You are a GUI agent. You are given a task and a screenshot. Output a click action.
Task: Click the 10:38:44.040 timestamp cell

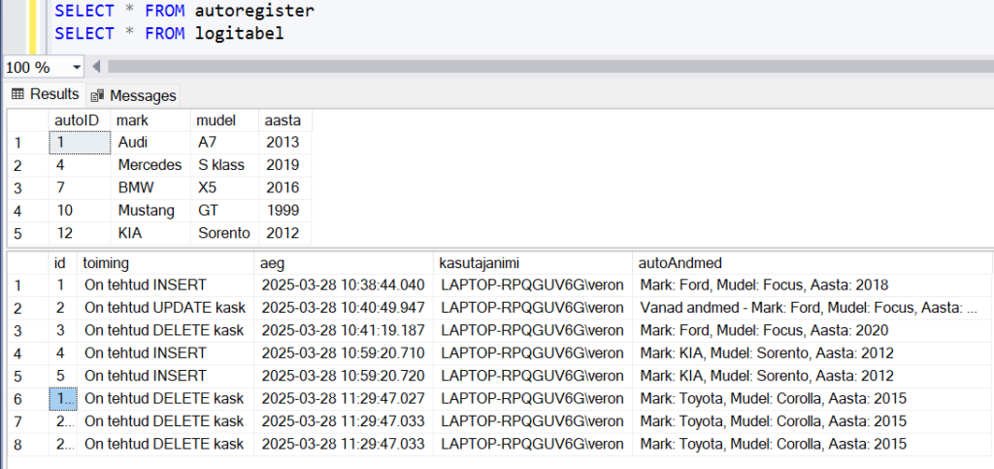(x=344, y=285)
